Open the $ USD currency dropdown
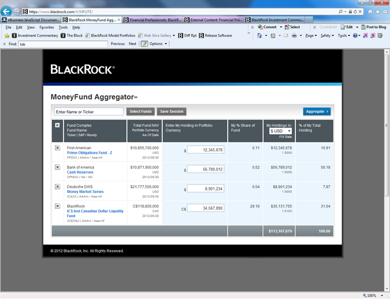 click(x=280, y=131)
